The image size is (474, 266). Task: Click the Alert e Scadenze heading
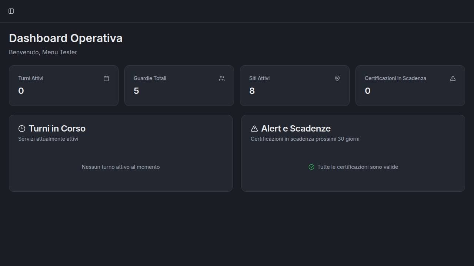[296, 129]
